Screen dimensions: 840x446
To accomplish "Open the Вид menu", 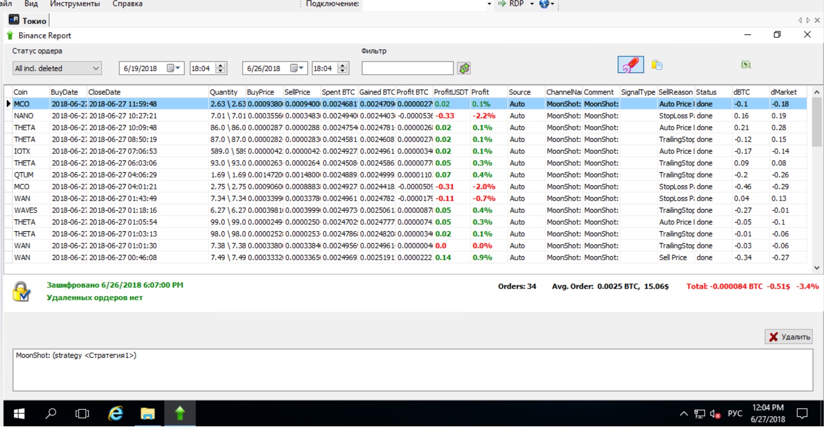I will point(31,4).
